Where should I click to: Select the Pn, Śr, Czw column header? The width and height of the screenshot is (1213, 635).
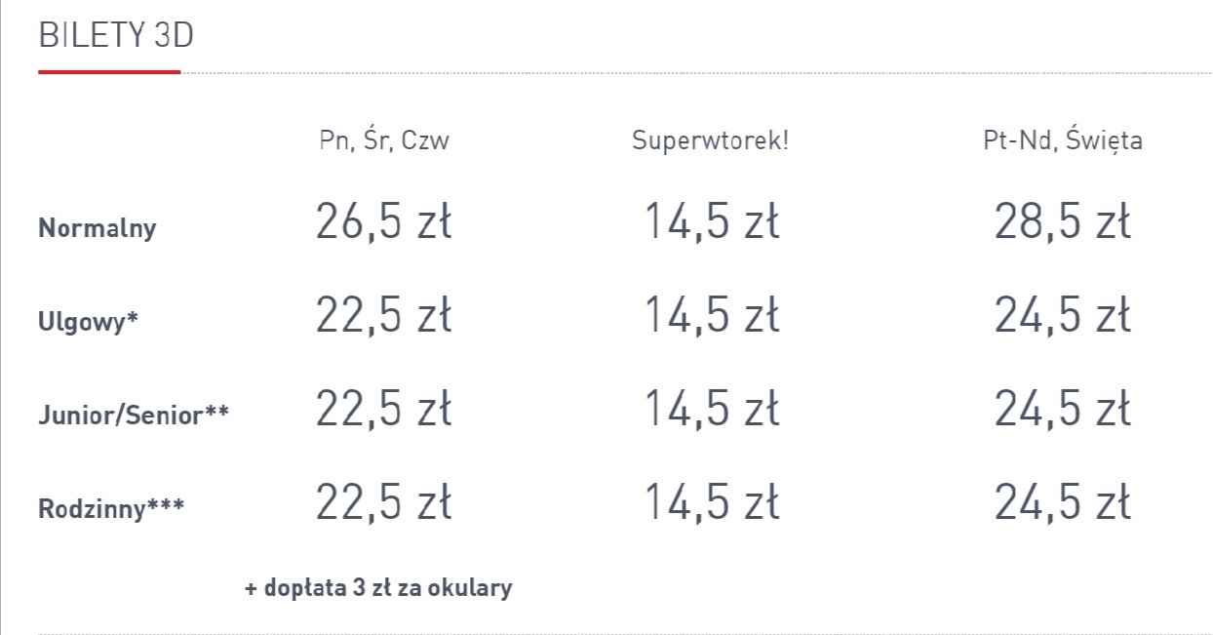coord(384,140)
